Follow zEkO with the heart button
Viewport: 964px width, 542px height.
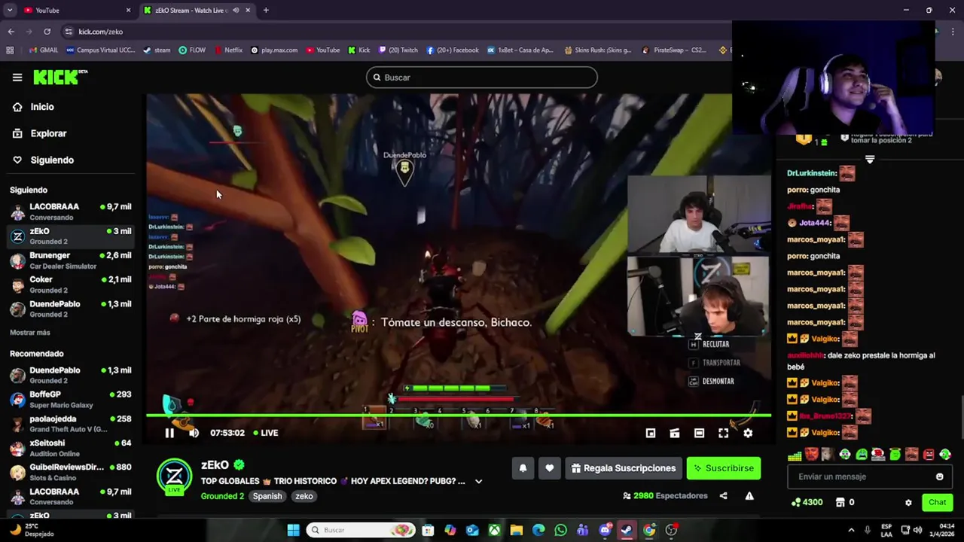pos(550,468)
